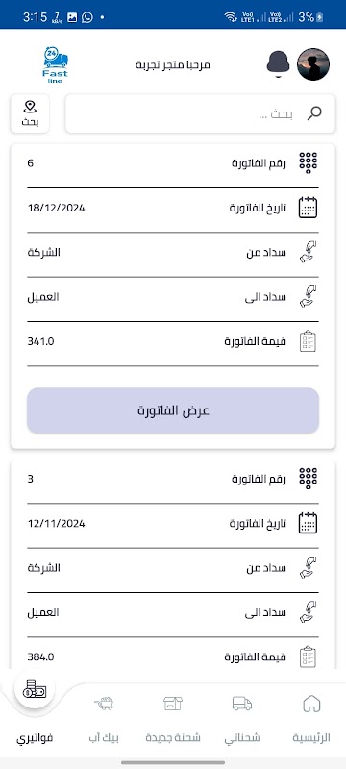
Task: Tap the location pin search button
Action: pos(30,113)
